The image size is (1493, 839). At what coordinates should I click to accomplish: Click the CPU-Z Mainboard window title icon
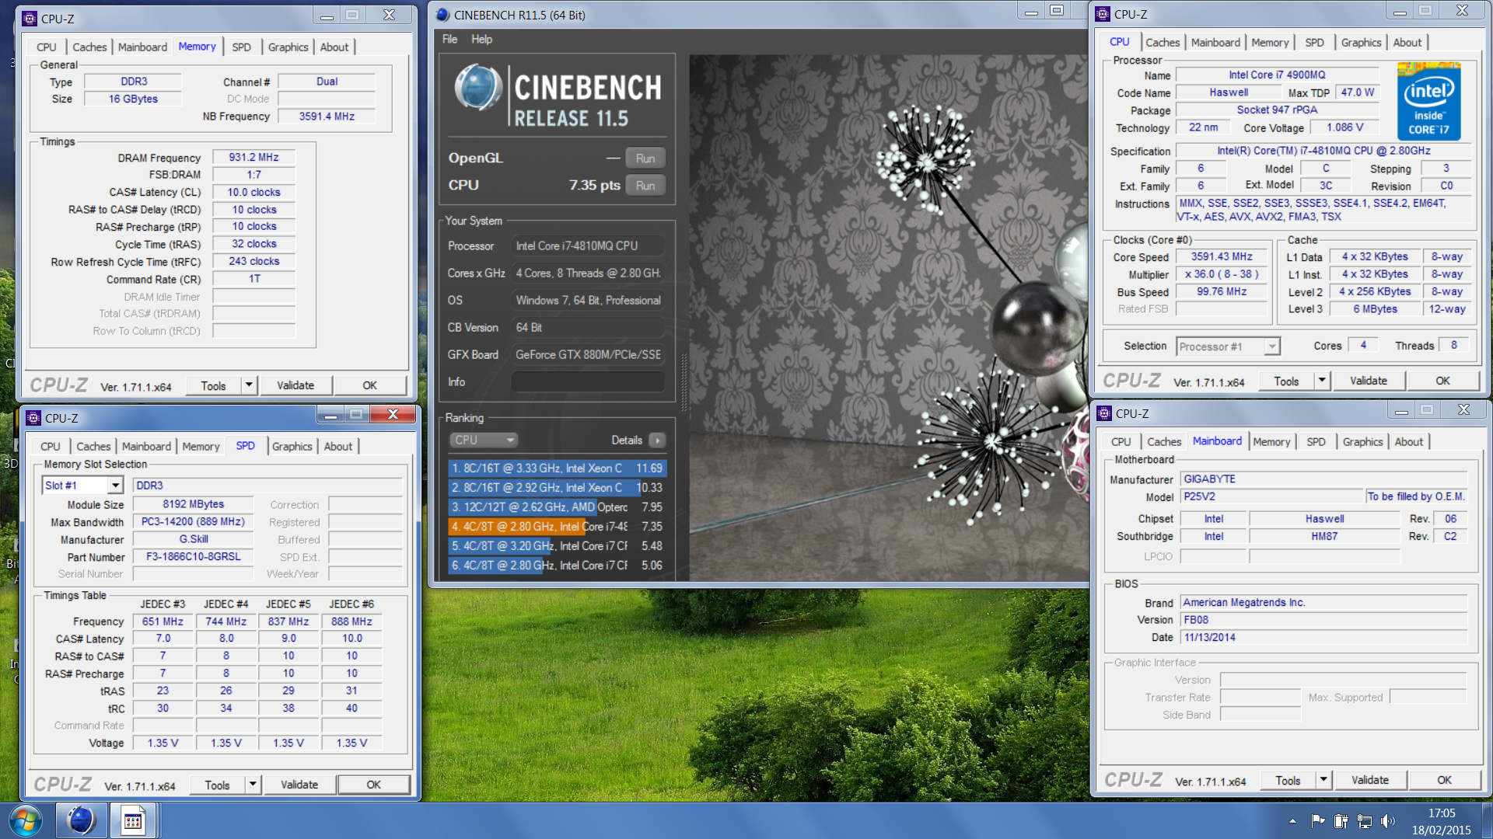[x=1104, y=413]
